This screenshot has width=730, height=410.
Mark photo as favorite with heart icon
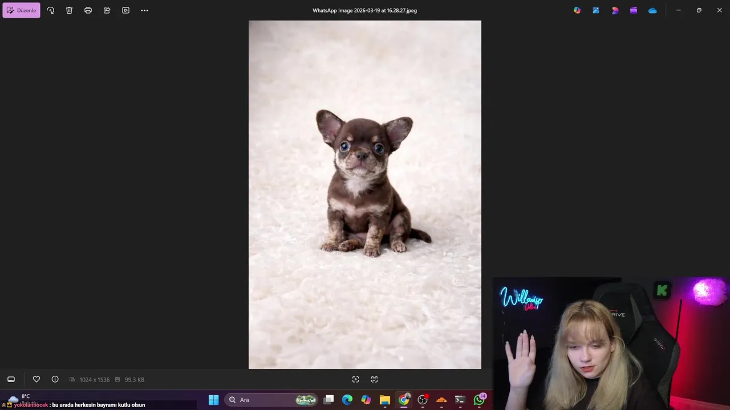[36, 379]
